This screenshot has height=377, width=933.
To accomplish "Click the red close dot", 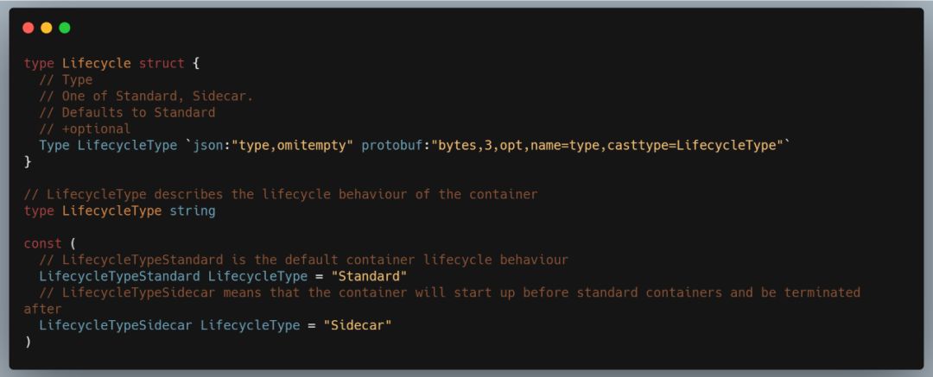I will coord(28,28).
